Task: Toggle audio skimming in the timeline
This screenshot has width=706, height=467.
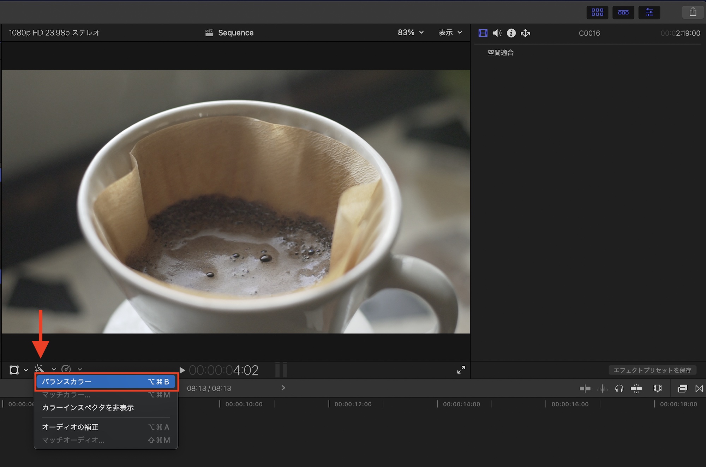Action: tap(603, 388)
